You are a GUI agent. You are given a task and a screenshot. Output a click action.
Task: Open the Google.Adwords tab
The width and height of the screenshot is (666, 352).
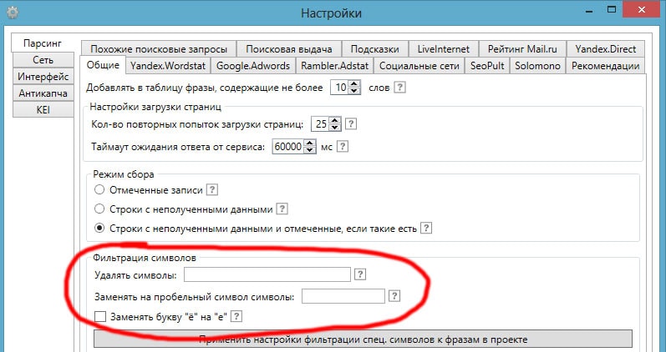coord(253,66)
